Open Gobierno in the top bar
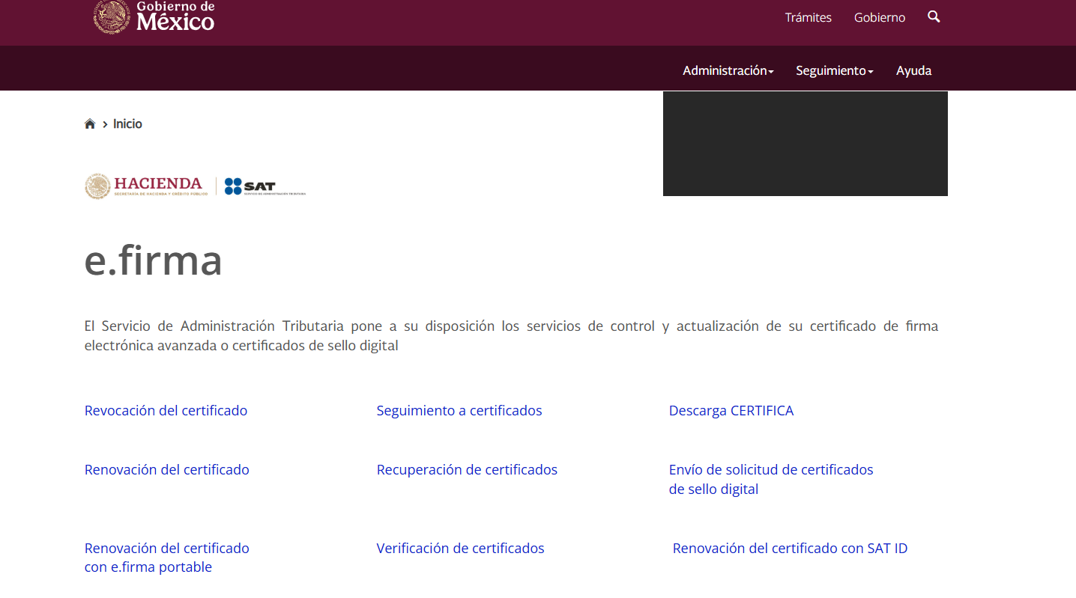 (x=880, y=17)
